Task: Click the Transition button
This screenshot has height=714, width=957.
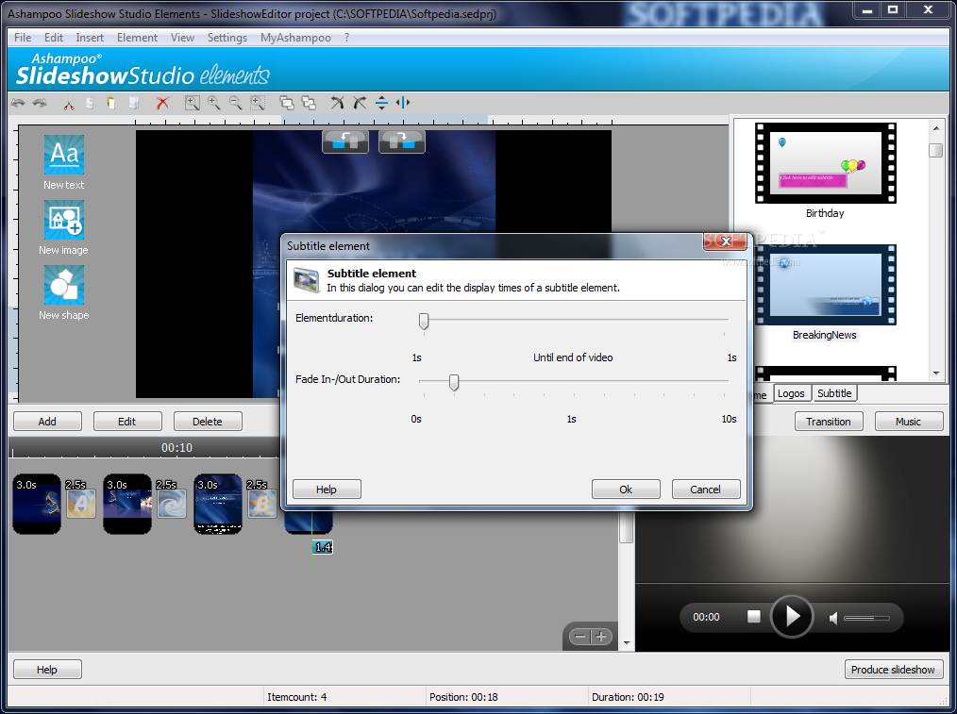Action: click(829, 422)
